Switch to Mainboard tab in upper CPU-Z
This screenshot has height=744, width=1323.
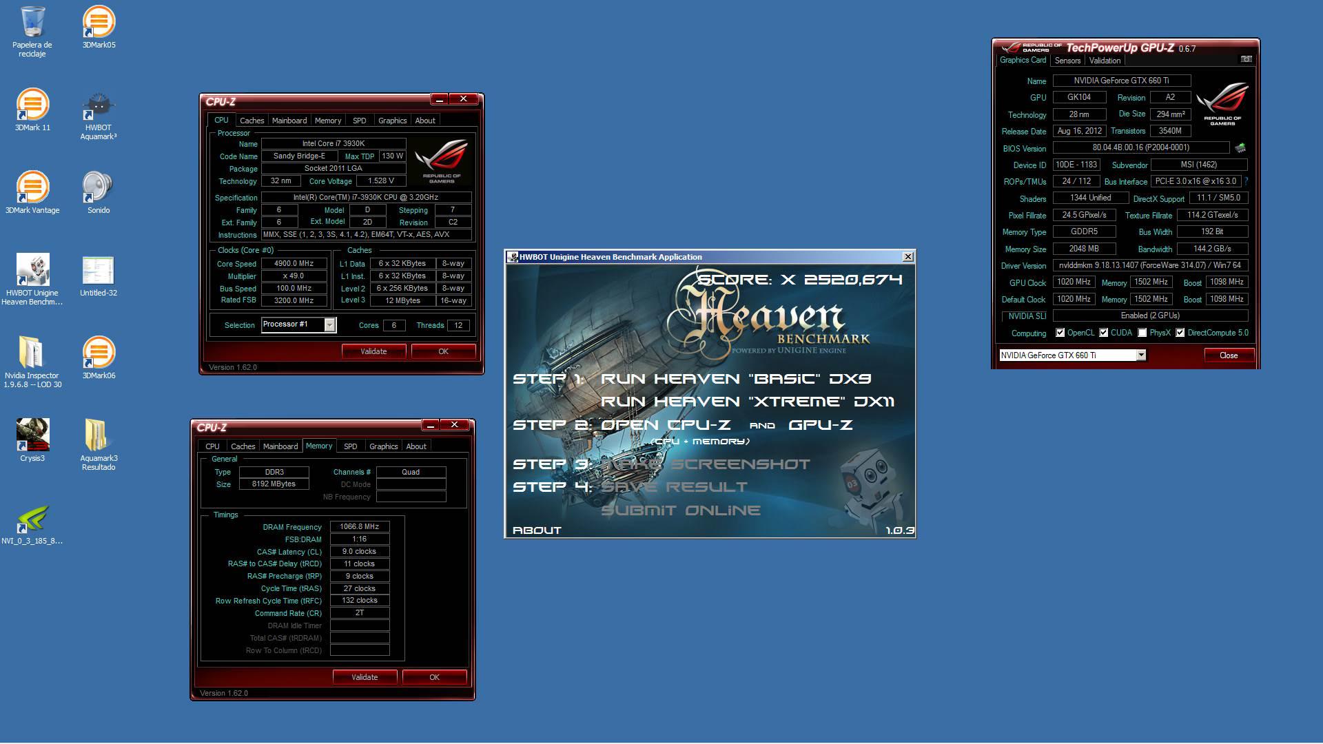tap(289, 121)
